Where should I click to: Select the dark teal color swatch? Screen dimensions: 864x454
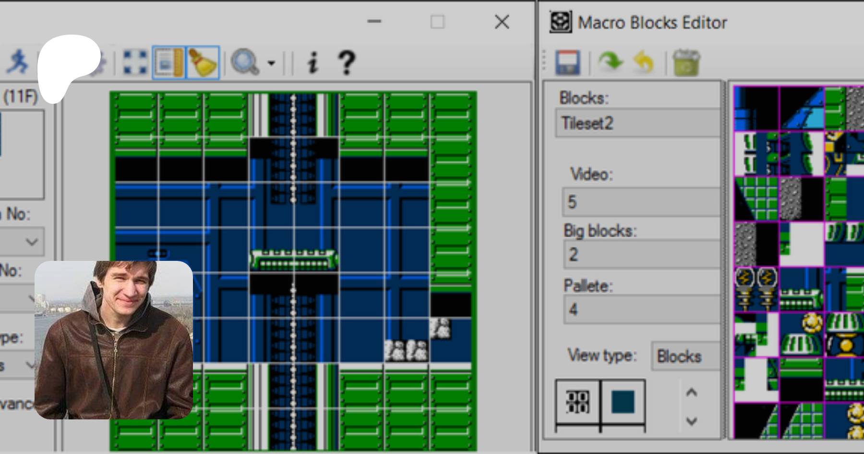[623, 402]
